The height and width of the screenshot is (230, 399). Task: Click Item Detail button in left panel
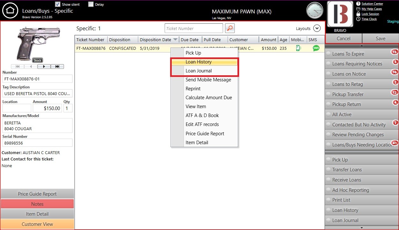37,214
